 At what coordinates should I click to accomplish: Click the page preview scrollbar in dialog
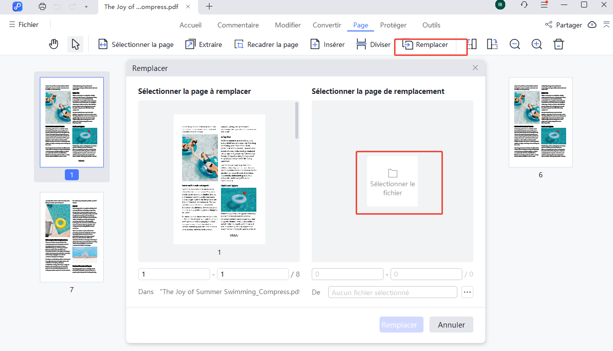click(x=297, y=120)
